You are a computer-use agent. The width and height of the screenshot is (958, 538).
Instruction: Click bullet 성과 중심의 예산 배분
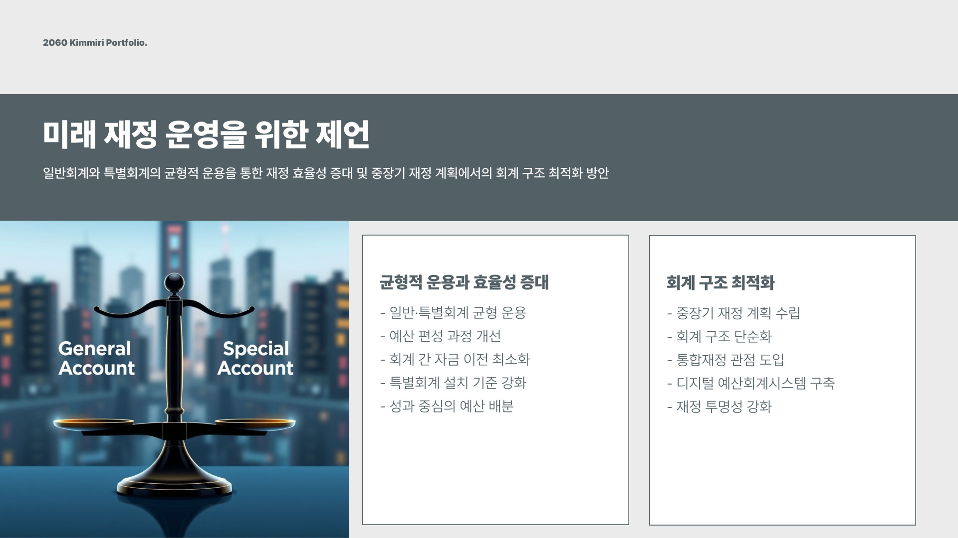tap(447, 406)
